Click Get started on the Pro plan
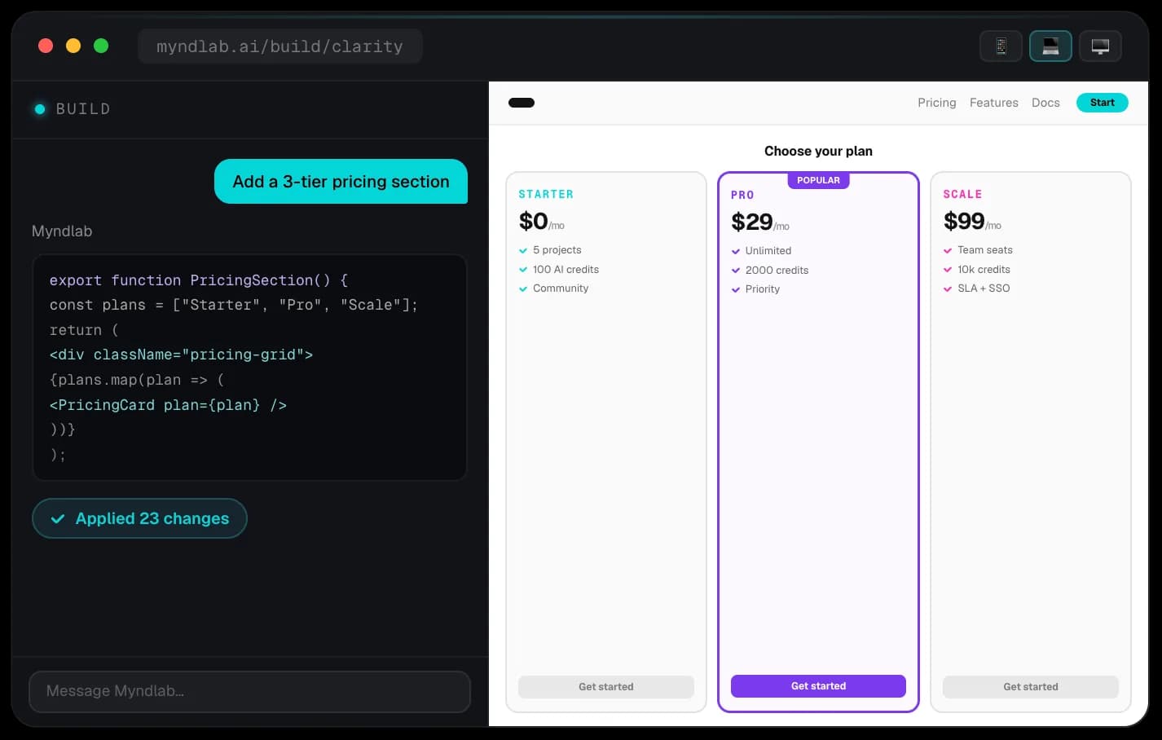1162x740 pixels. click(818, 686)
